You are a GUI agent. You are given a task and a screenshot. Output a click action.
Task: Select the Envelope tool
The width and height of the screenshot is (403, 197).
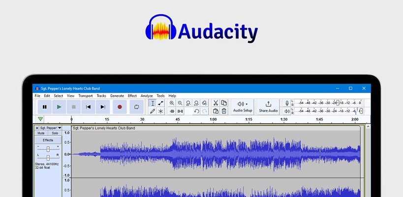(x=160, y=103)
